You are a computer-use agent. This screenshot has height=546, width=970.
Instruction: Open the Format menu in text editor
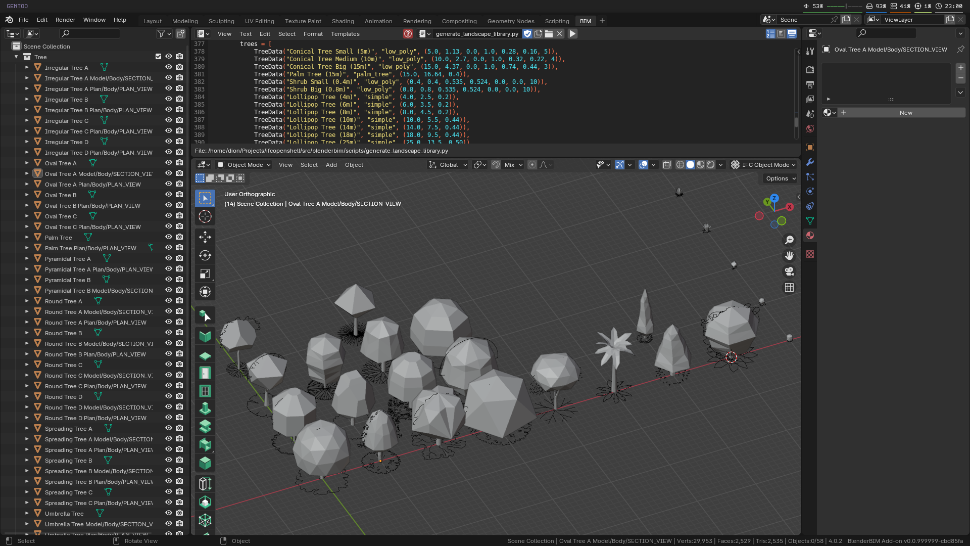(313, 34)
